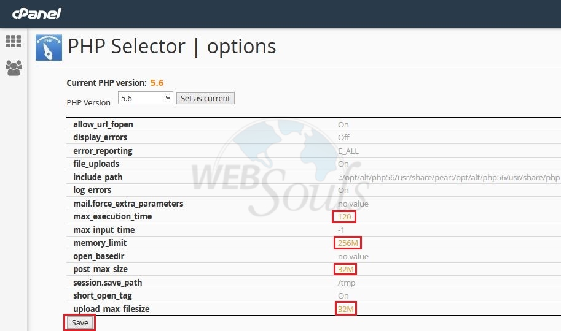Open the user manager people icon
The height and width of the screenshot is (331, 561).
click(x=14, y=68)
